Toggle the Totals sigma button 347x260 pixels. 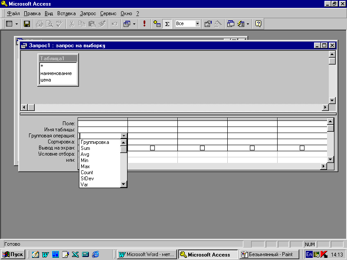[x=167, y=24]
